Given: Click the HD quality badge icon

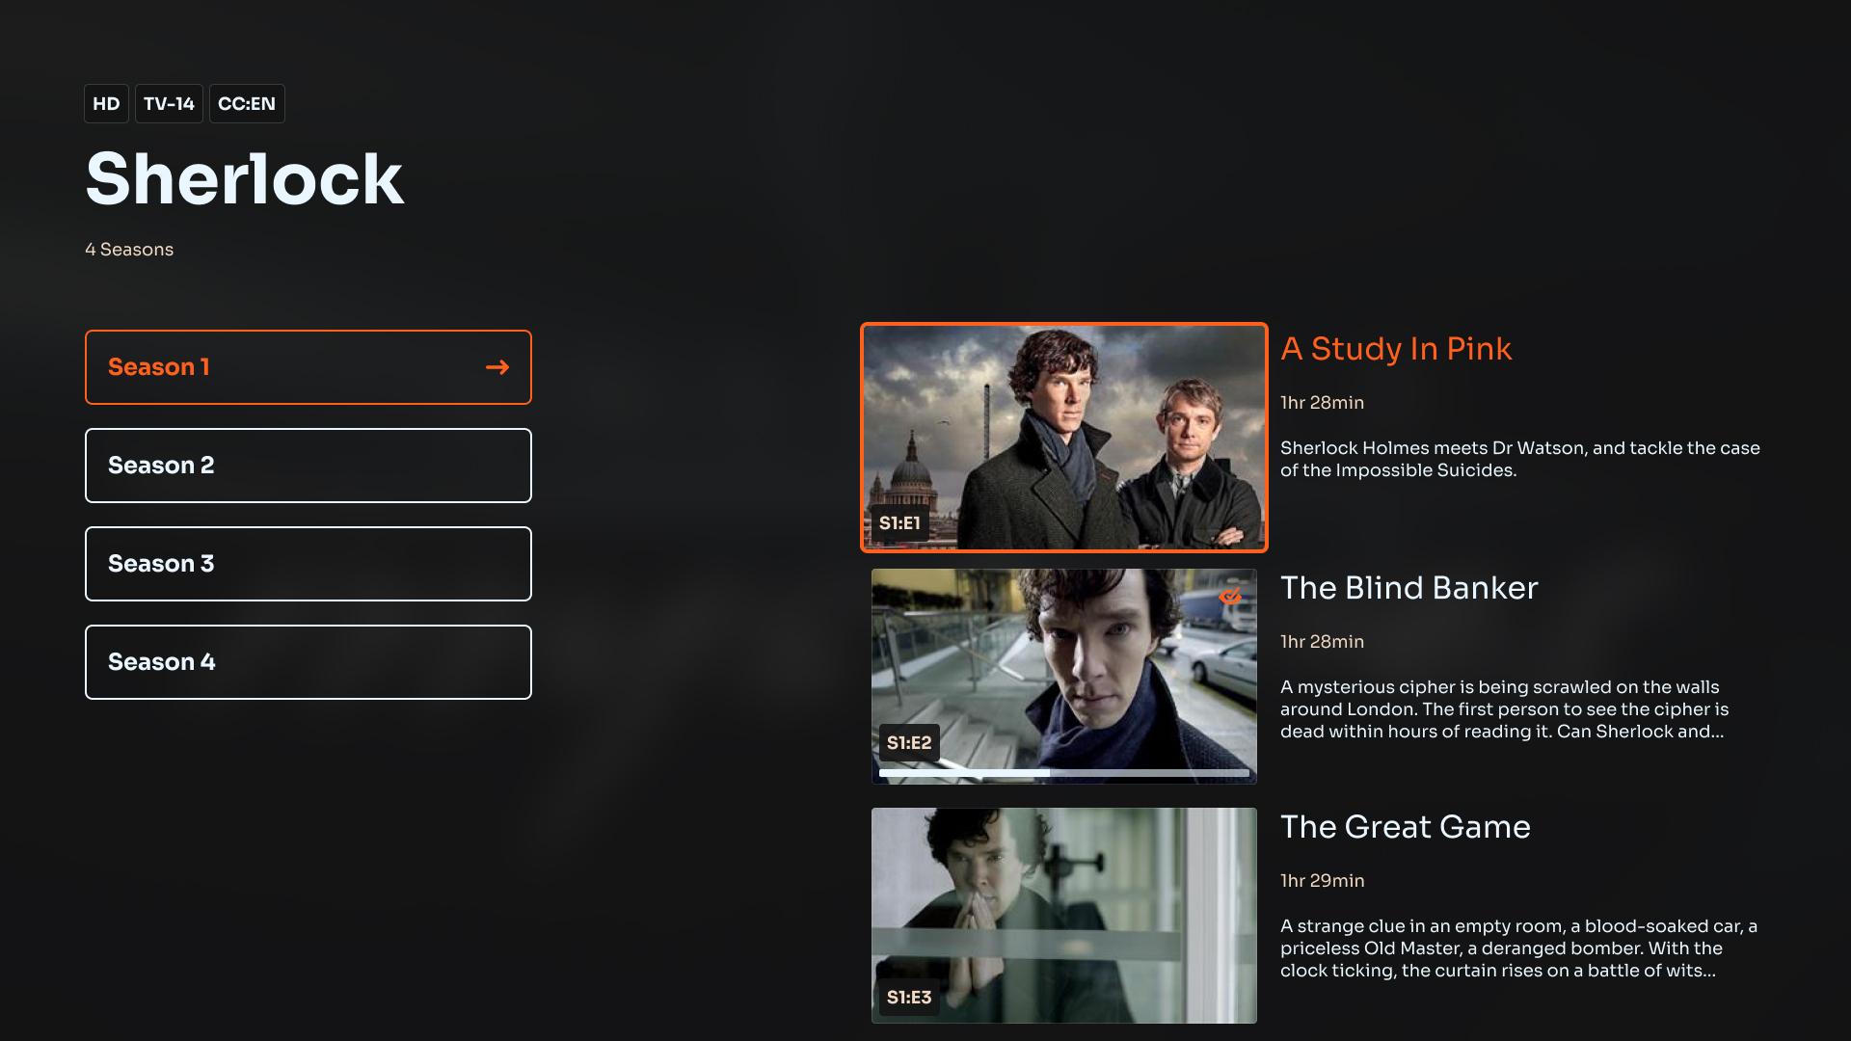Looking at the screenshot, I should pos(104,103).
